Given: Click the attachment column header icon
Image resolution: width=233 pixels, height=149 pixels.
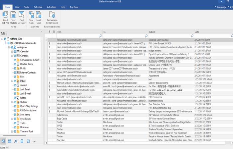Looking at the screenshot, I should pos(50,32).
